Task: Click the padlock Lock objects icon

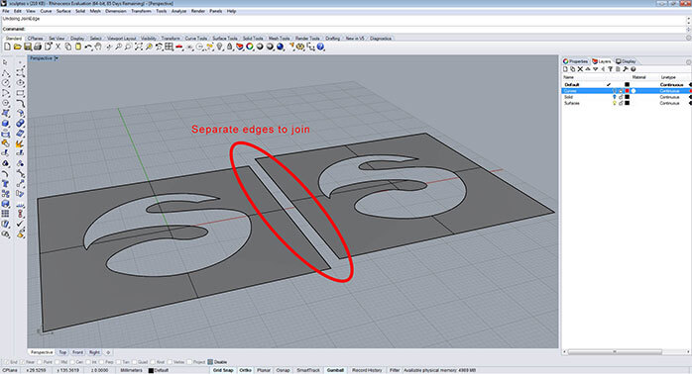Action: coord(229,47)
